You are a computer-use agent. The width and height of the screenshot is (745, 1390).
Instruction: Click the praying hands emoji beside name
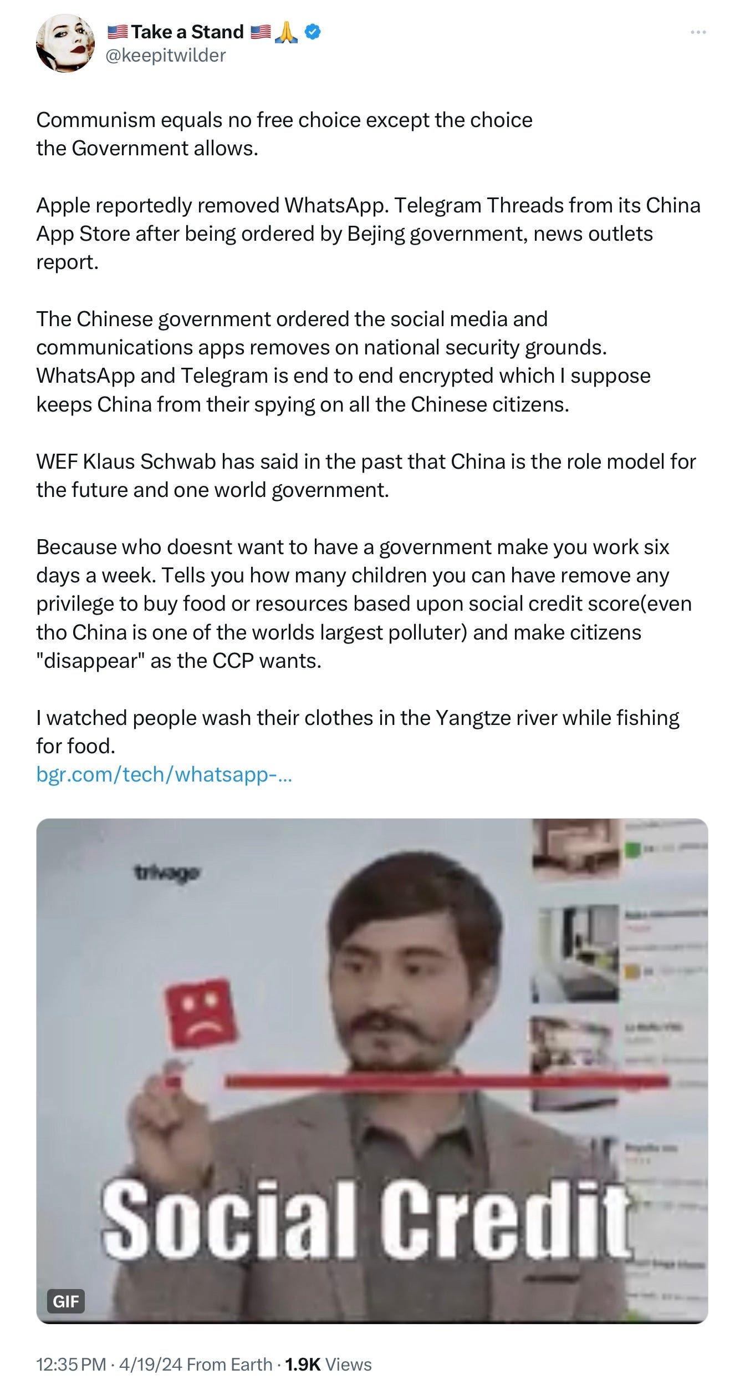[287, 32]
